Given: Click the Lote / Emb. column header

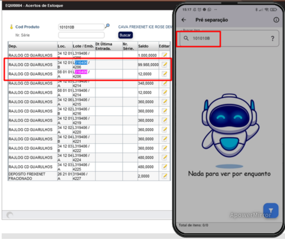Looking at the screenshot, I should pyautogui.click(x=83, y=46).
